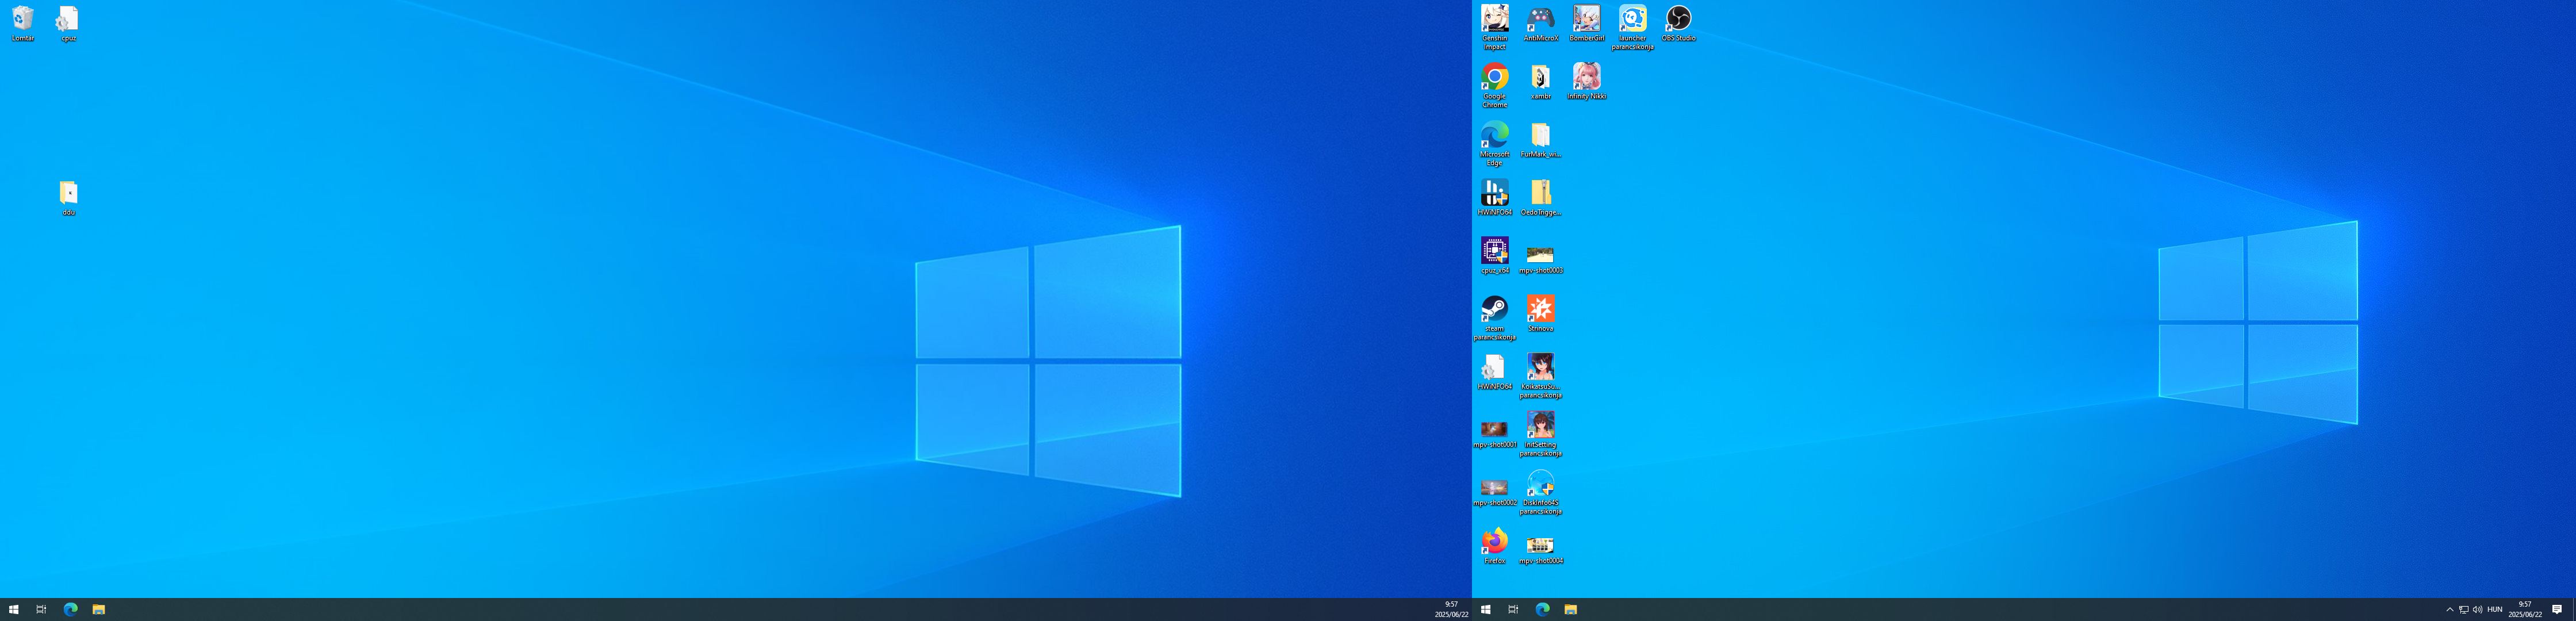Open File Explorer on left monitor taskbar
The width and height of the screenshot is (2576, 621).
tap(99, 609)
